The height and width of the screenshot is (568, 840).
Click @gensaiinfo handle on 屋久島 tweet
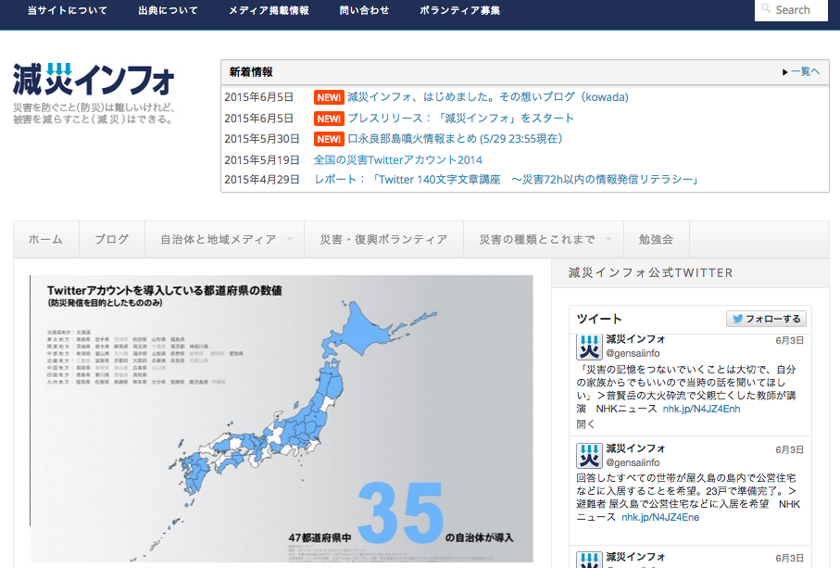tap(633, 462)
